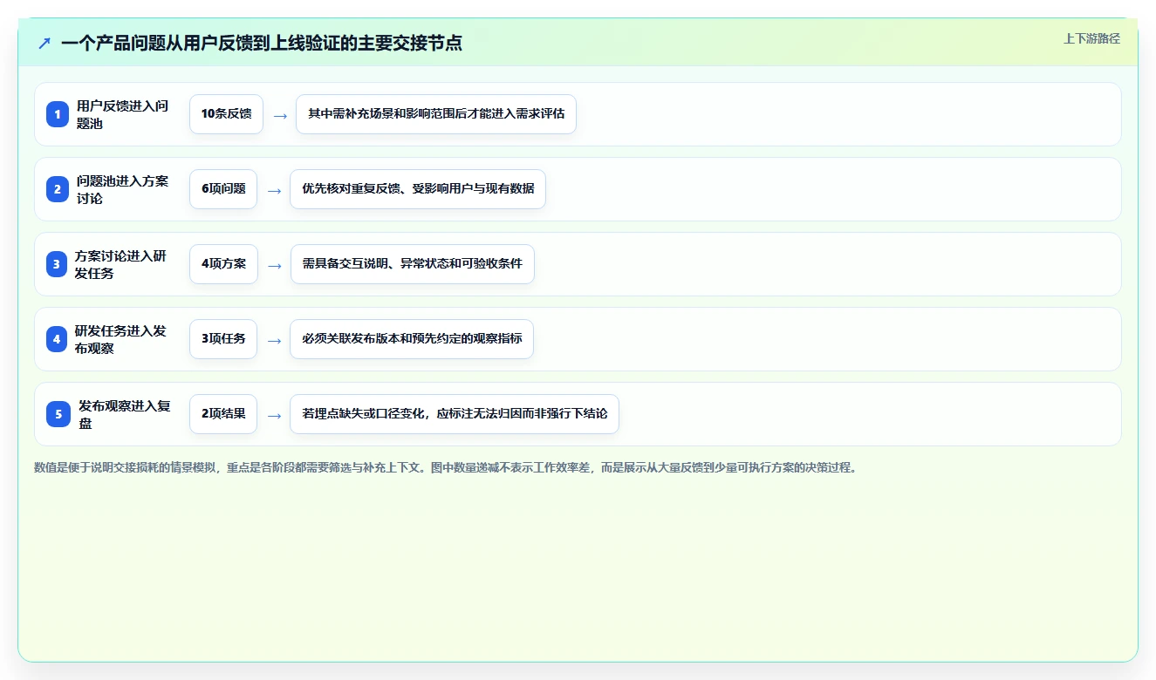Viewport: 1156px width, 680px height.
Task: Click step badge number 3
Action: [x=57, y=264]
